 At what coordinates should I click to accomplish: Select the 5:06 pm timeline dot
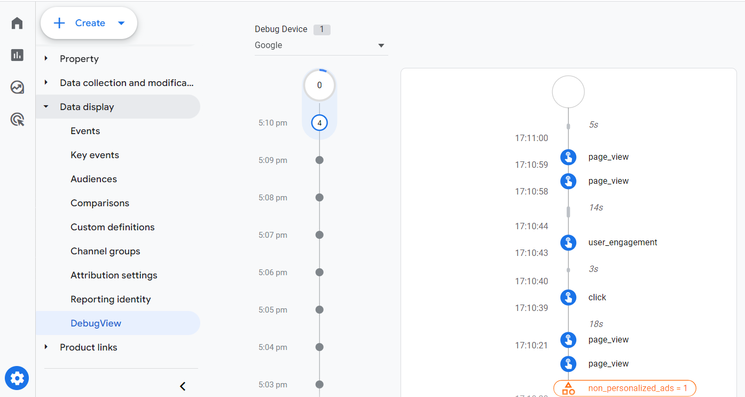[319, 272]
